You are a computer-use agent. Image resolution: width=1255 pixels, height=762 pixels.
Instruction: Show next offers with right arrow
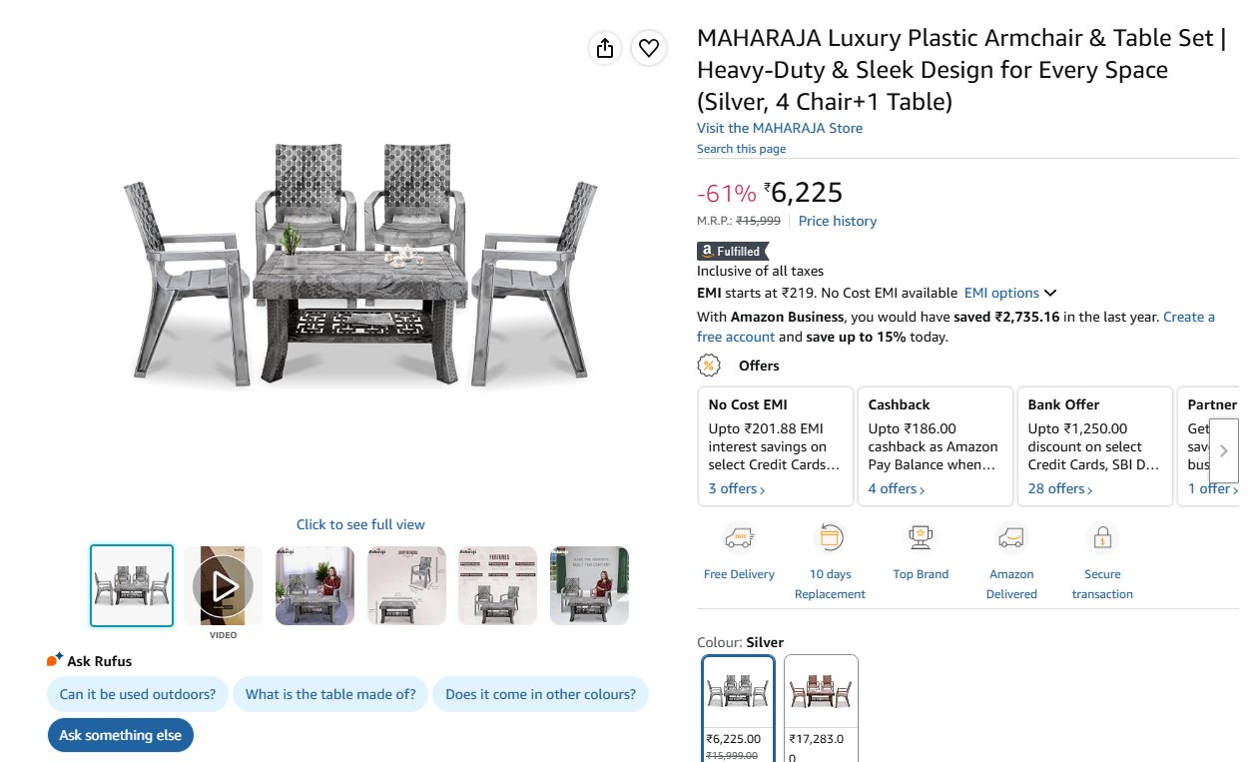coord(1224,451)
